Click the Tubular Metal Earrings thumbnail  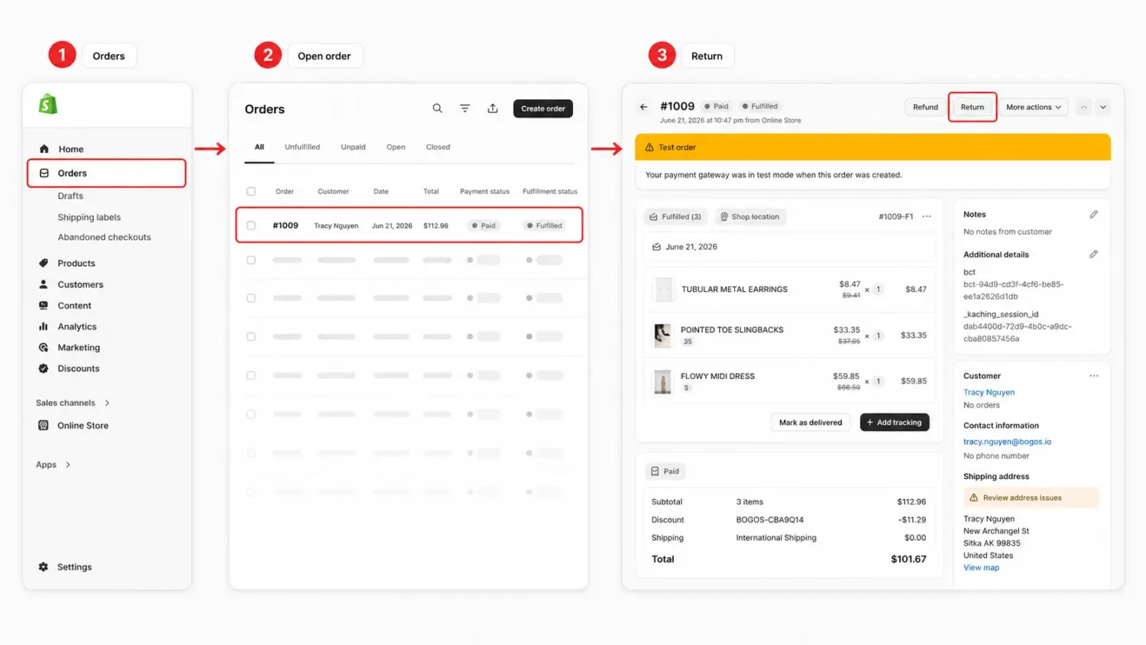pos(663,290)
